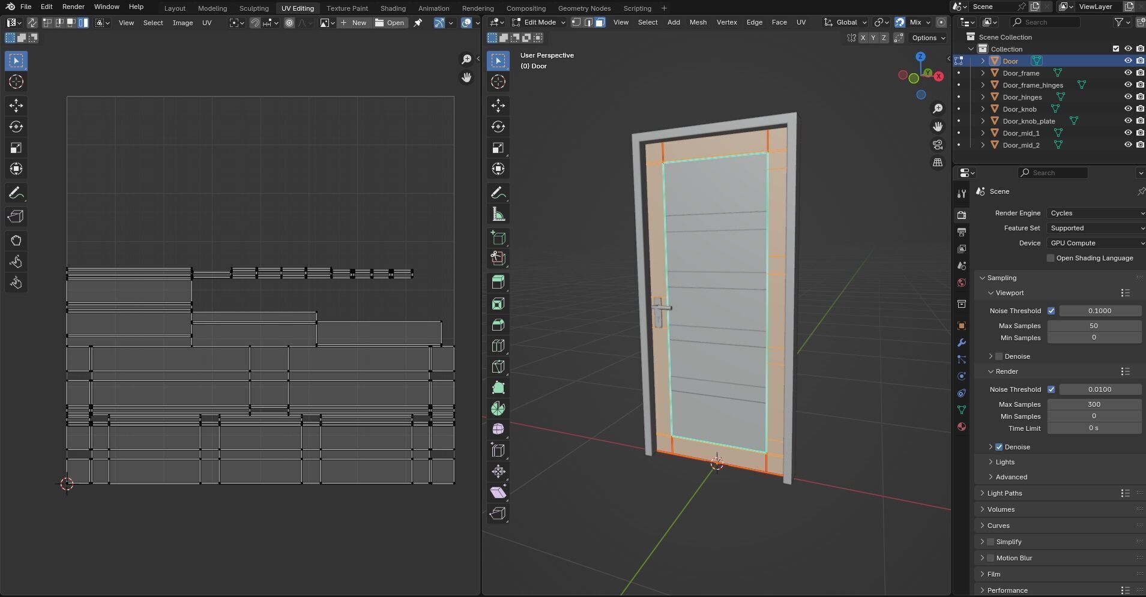Open the Render Engine dropdown
1146x597 pixels.
click(1096, 213)
